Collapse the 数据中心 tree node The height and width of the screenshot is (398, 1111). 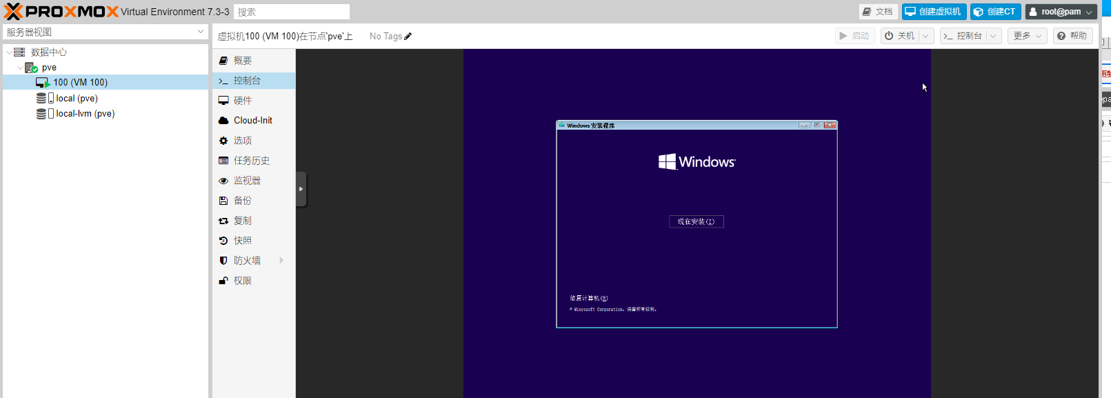(x=9, y=52)
